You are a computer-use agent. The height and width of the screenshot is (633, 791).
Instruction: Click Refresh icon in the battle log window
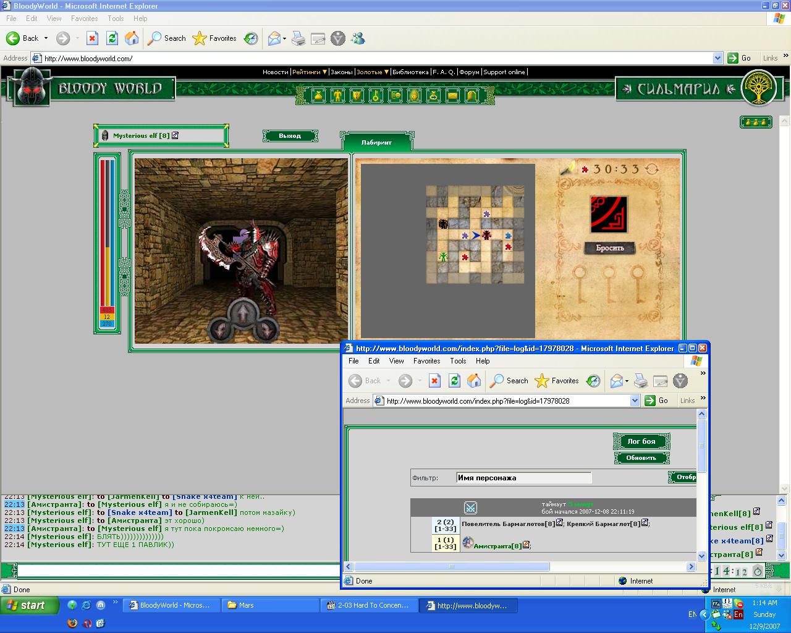(454, 381)
